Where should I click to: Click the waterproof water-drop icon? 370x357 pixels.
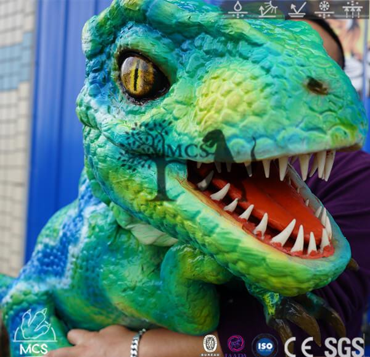pyautogui.click(x=237, y=9)
